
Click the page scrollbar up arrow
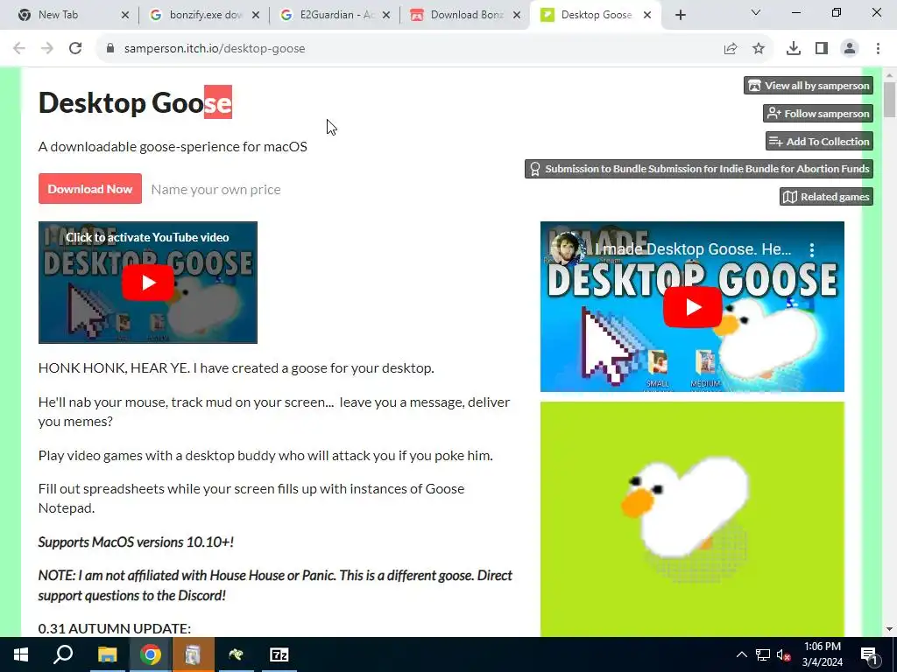coord(890,75)
